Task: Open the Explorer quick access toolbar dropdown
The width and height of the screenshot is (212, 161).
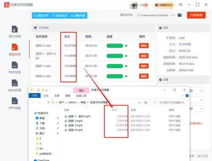Action: 47,90
